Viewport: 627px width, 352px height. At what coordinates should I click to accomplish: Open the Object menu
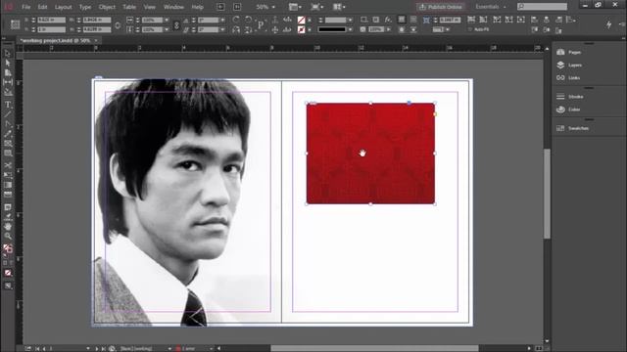(x=107, y=7)
